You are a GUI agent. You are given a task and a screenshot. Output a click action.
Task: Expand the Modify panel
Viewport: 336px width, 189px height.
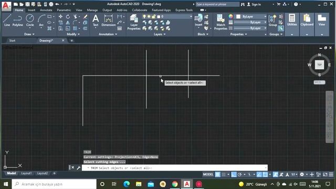73,34
